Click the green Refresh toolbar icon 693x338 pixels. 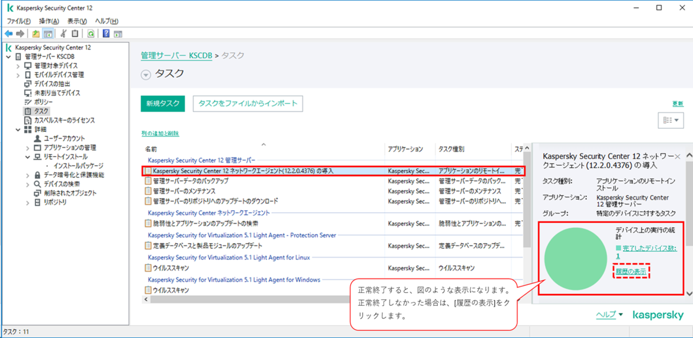click(x=91, y=34)
